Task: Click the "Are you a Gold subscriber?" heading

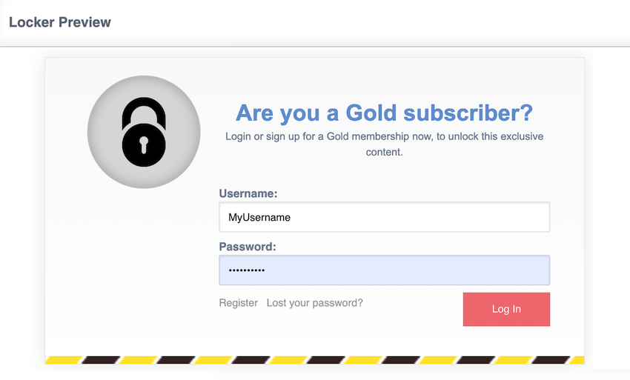Action: click(x=384, y=113)
